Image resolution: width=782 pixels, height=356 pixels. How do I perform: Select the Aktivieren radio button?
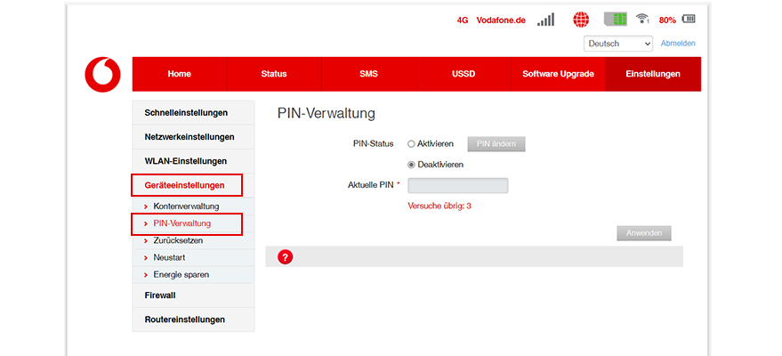coord(411,143)
